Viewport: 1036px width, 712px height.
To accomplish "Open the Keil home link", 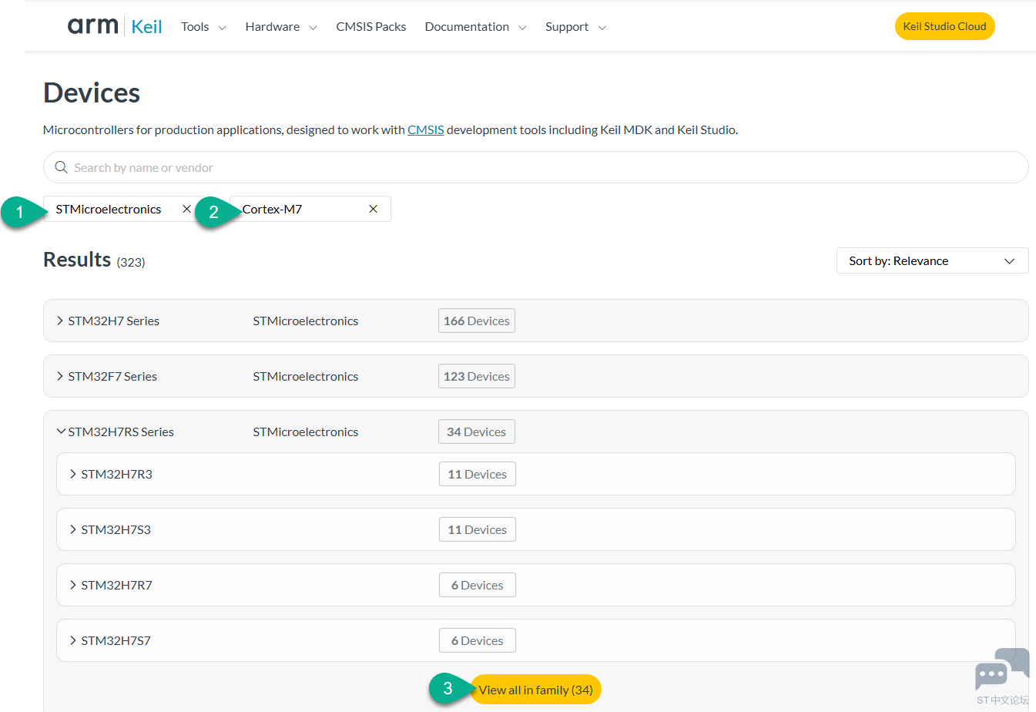I will pyautogui.click(x=146, y=27).
